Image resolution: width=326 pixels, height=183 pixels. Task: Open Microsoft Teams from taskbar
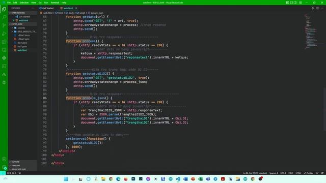click(208, 179)
